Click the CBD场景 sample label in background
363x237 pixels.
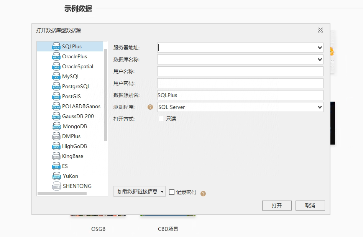[168, 229]
